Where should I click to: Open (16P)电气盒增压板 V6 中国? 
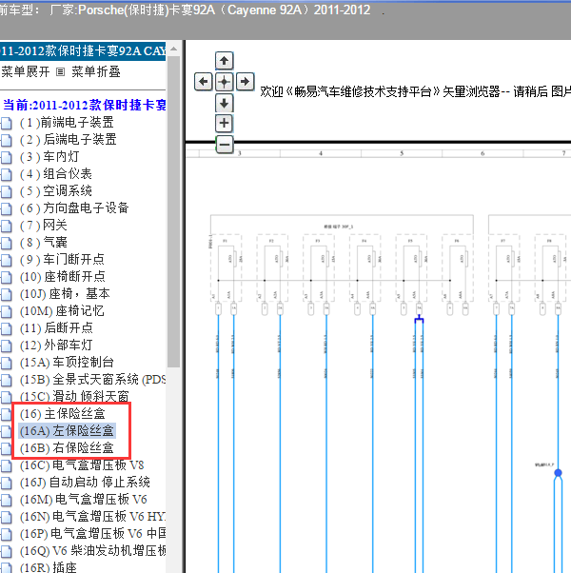point(92,534)
